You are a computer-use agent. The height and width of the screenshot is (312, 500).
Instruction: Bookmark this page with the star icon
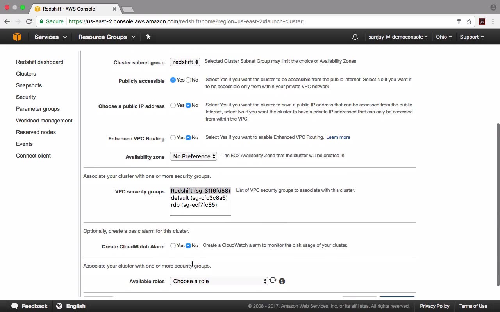[469, 21]
